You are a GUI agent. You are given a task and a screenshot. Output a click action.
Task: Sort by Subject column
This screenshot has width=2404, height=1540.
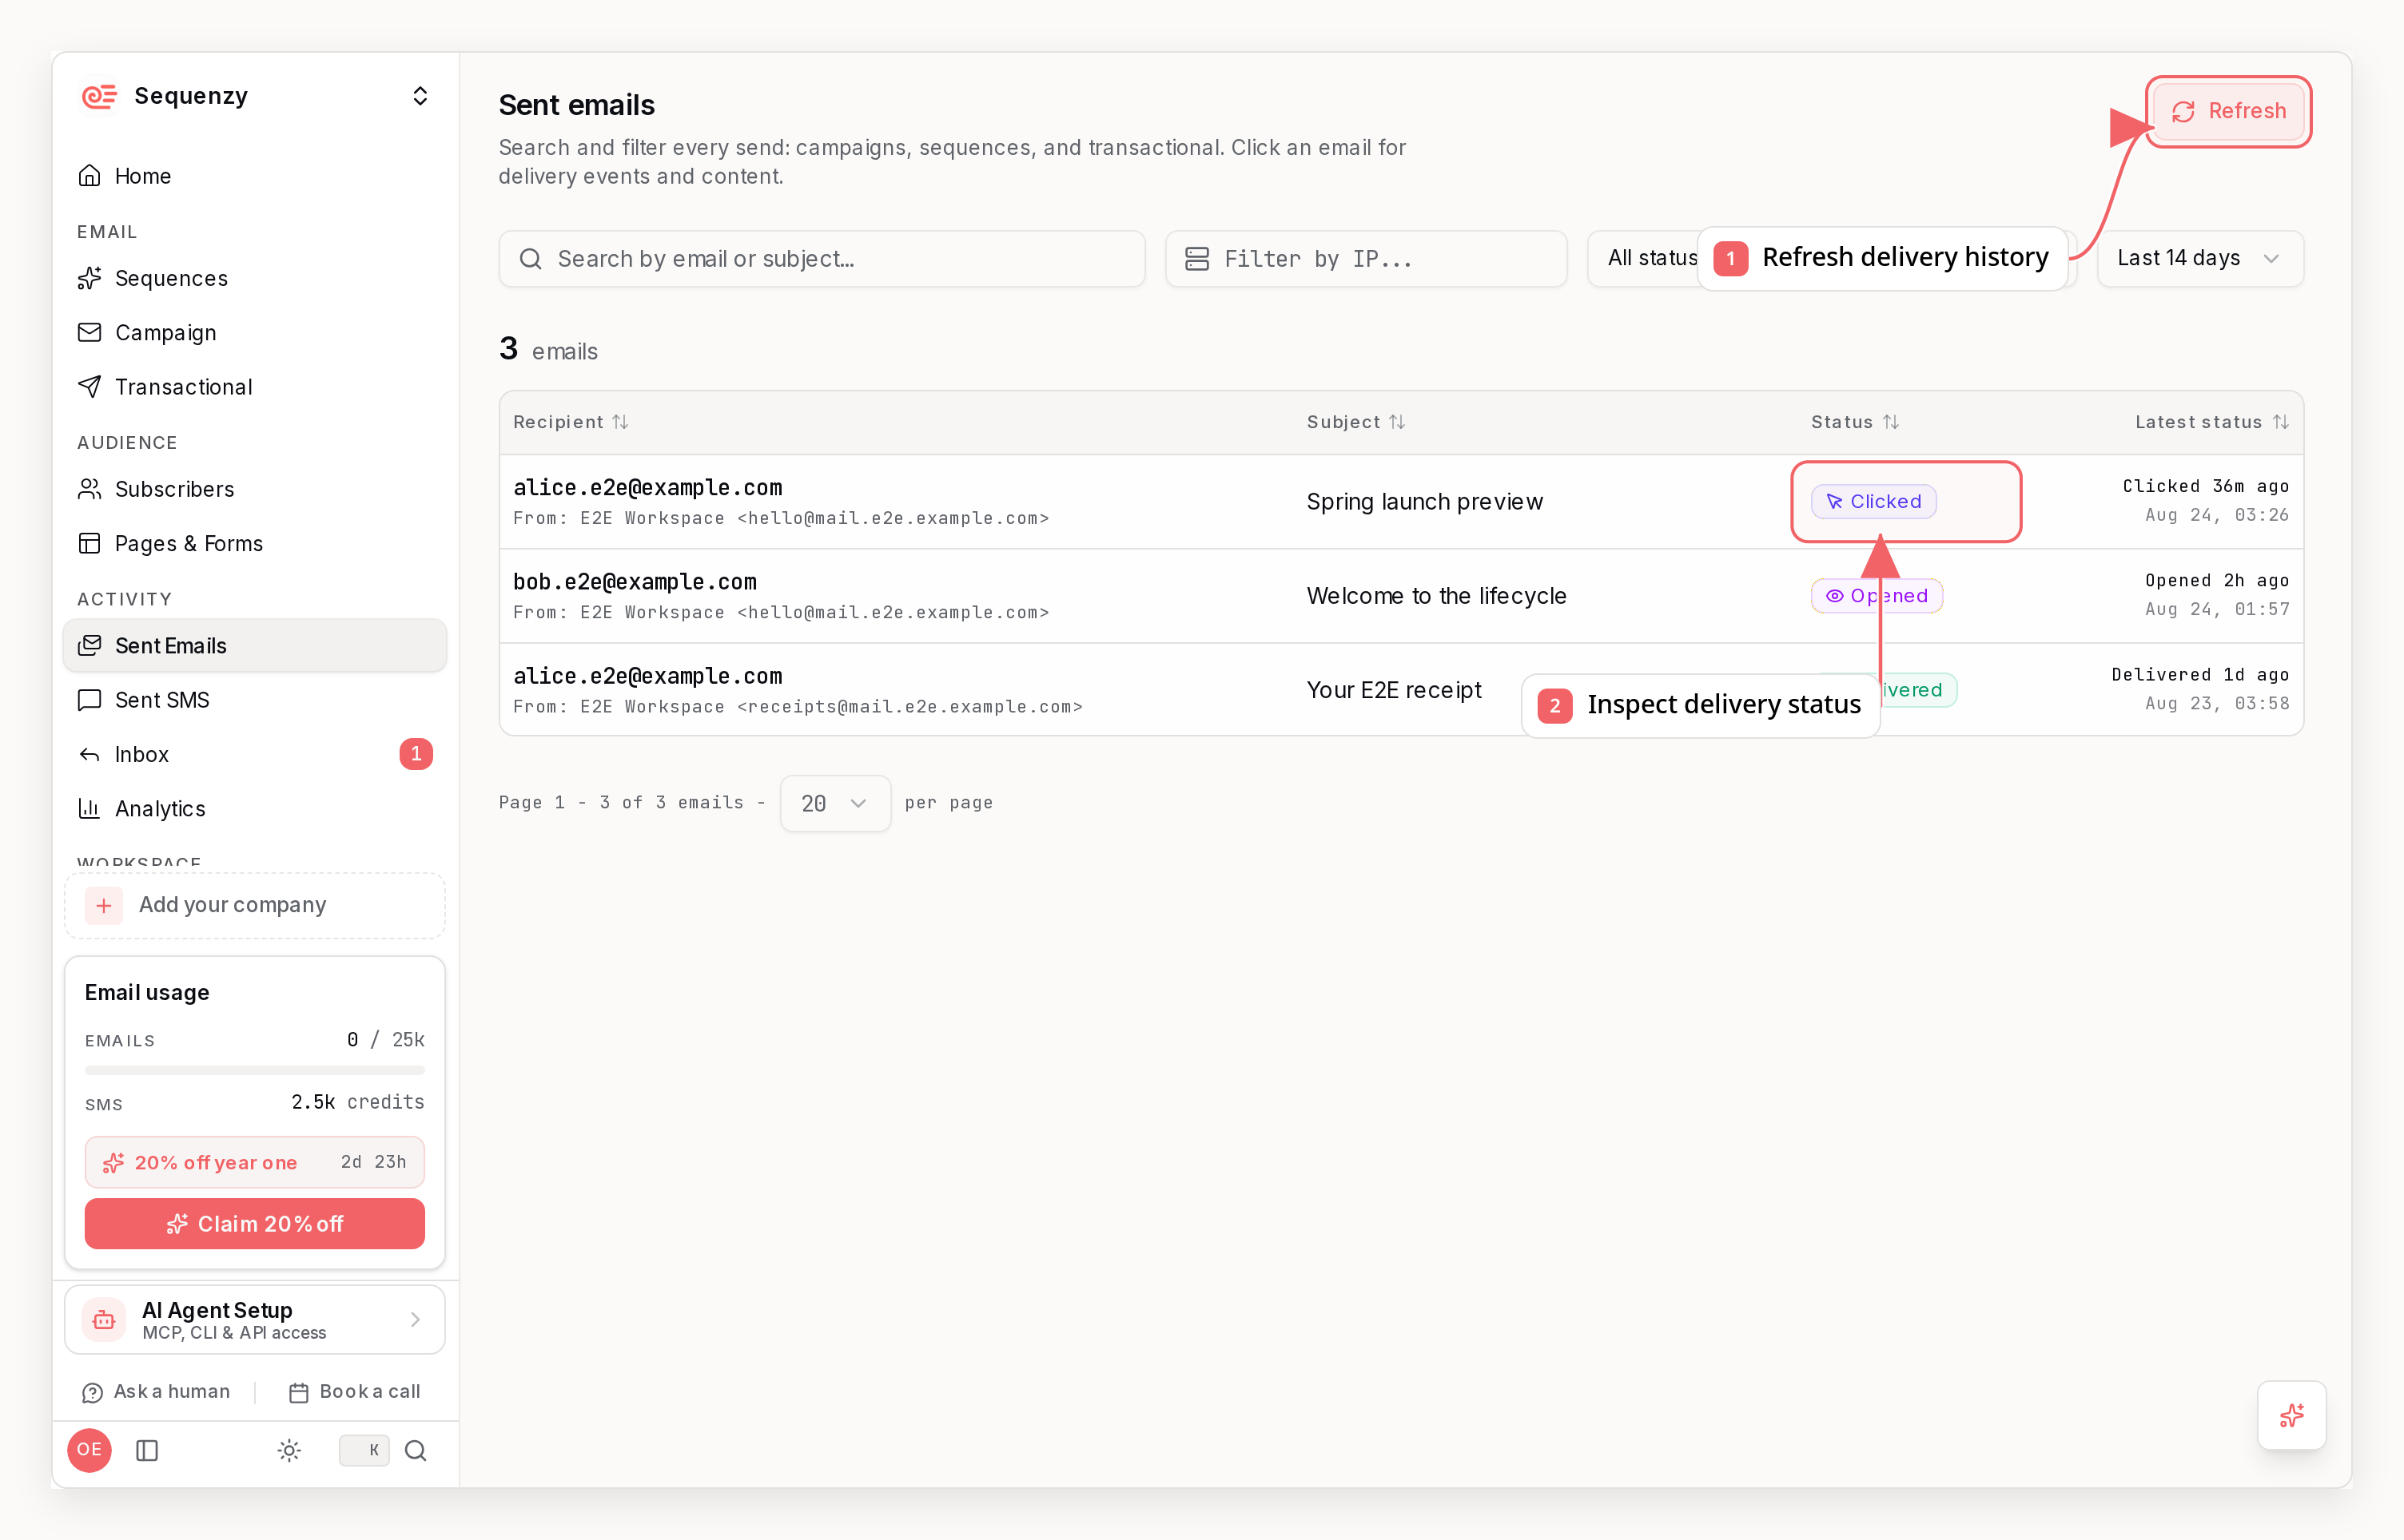(x=1355, y=422)
